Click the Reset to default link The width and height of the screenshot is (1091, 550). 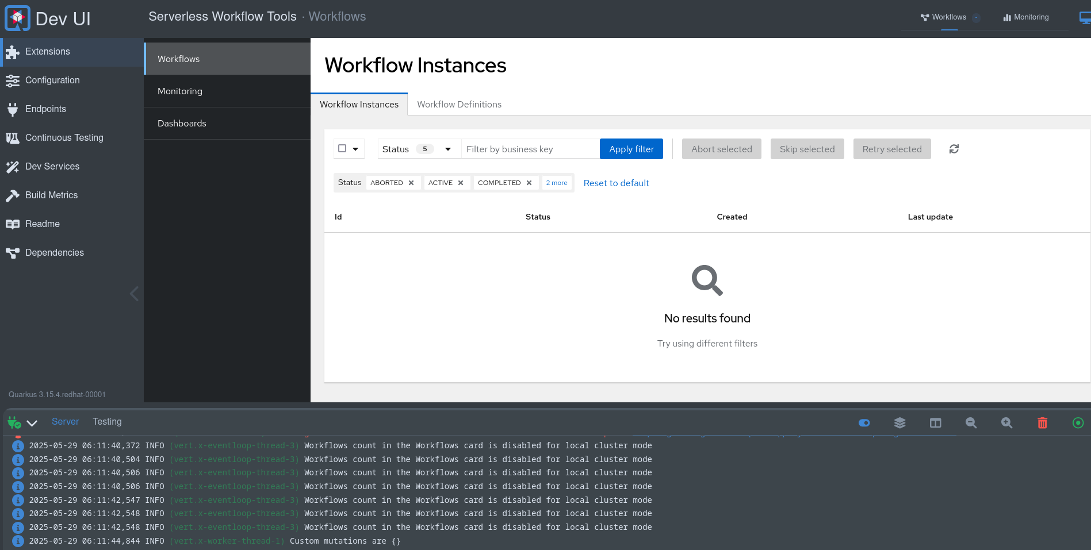point(616,183)
